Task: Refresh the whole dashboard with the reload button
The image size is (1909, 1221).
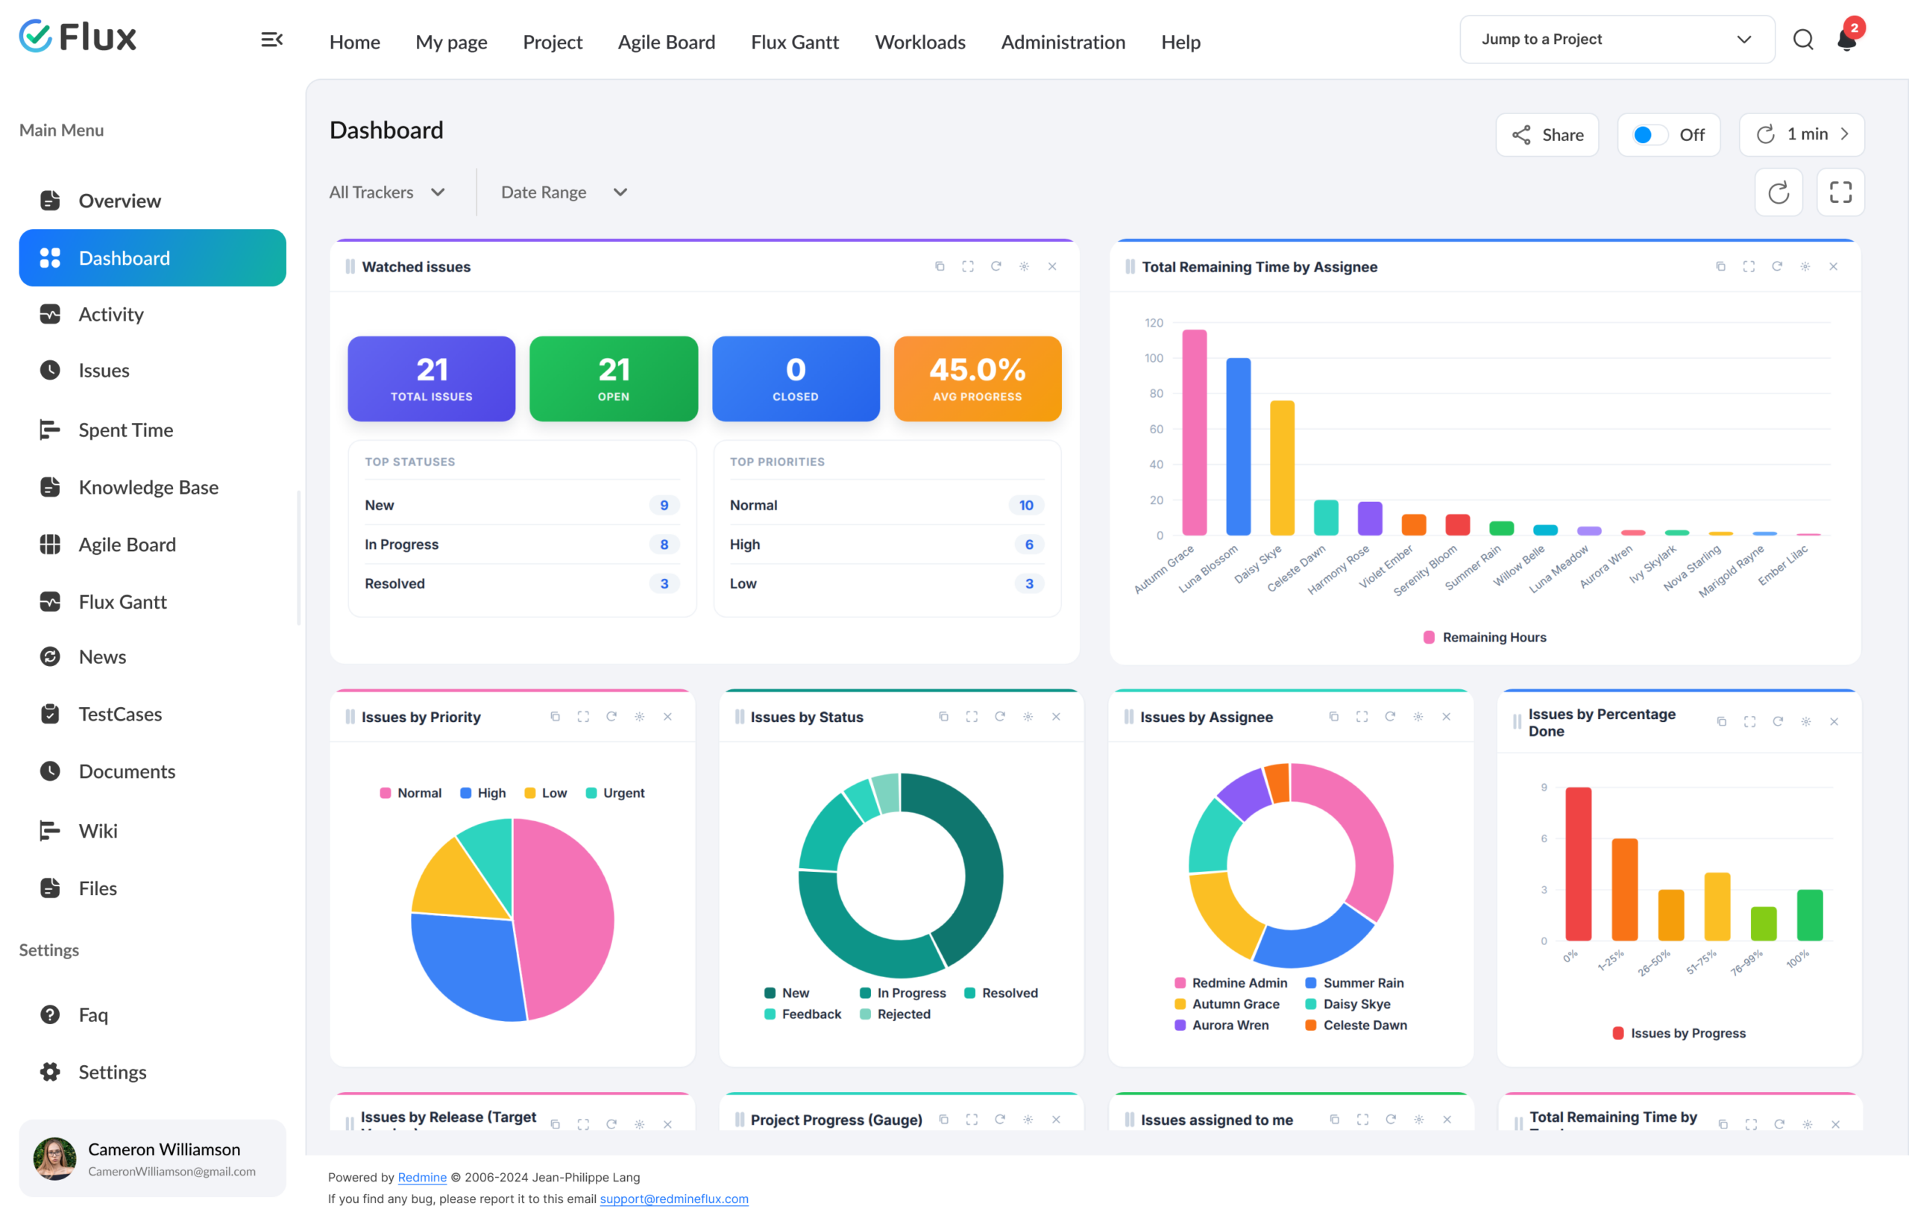Action: [1779, 192]
